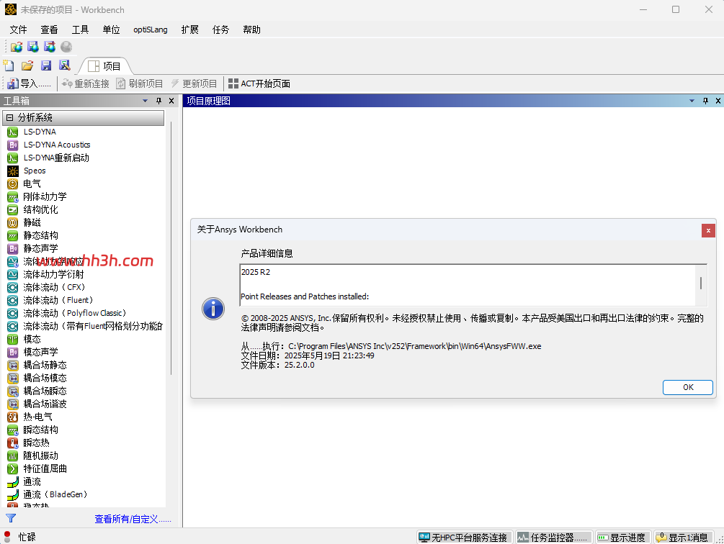This screenshot has width=724, height=544.
Task: Click the product details scrollbar thumb
Action: click(x=701, y=283)
